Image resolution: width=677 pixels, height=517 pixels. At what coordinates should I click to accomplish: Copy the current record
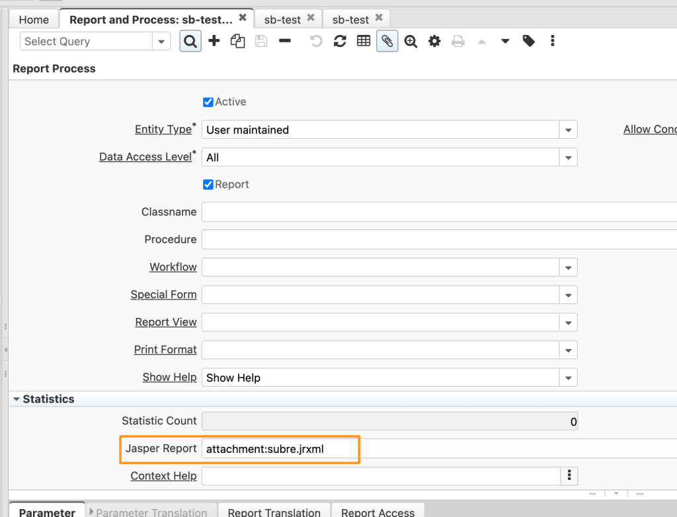237,40
